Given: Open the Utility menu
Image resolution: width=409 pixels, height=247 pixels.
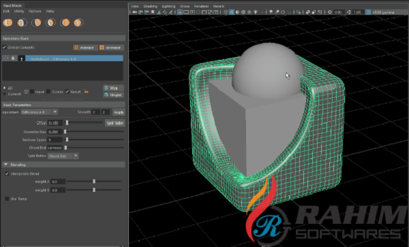Looking at the screenshot, I should pyautogui.click(x=19, y=11).
